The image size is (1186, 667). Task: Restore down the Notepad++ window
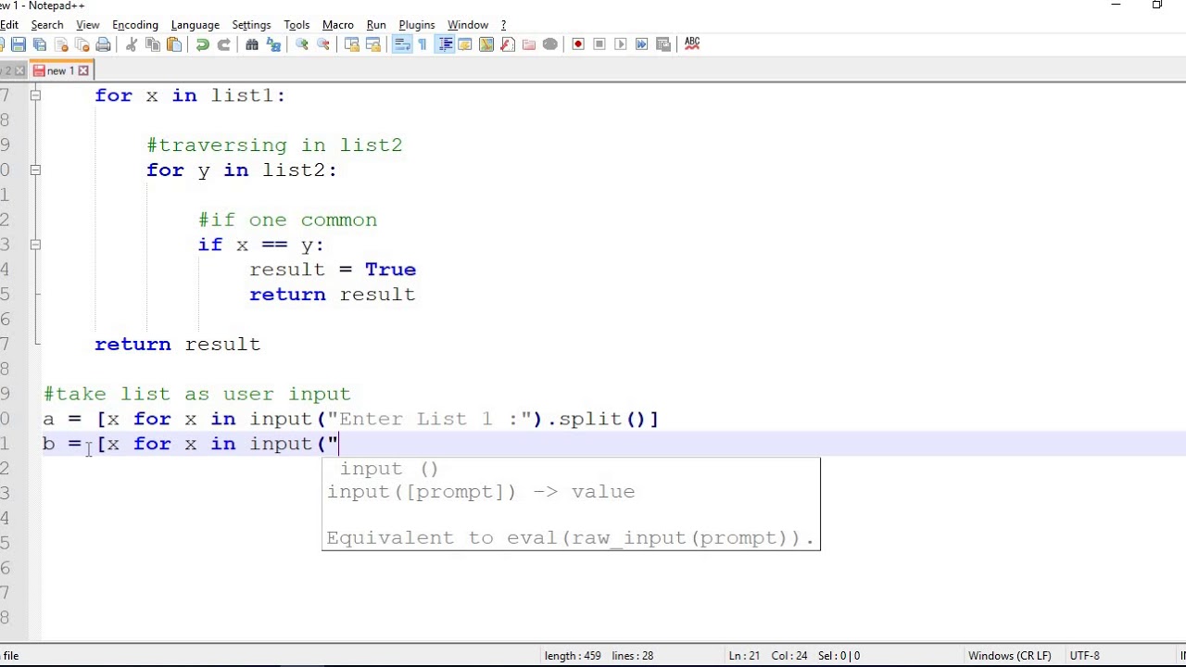tap(1156, 6)
